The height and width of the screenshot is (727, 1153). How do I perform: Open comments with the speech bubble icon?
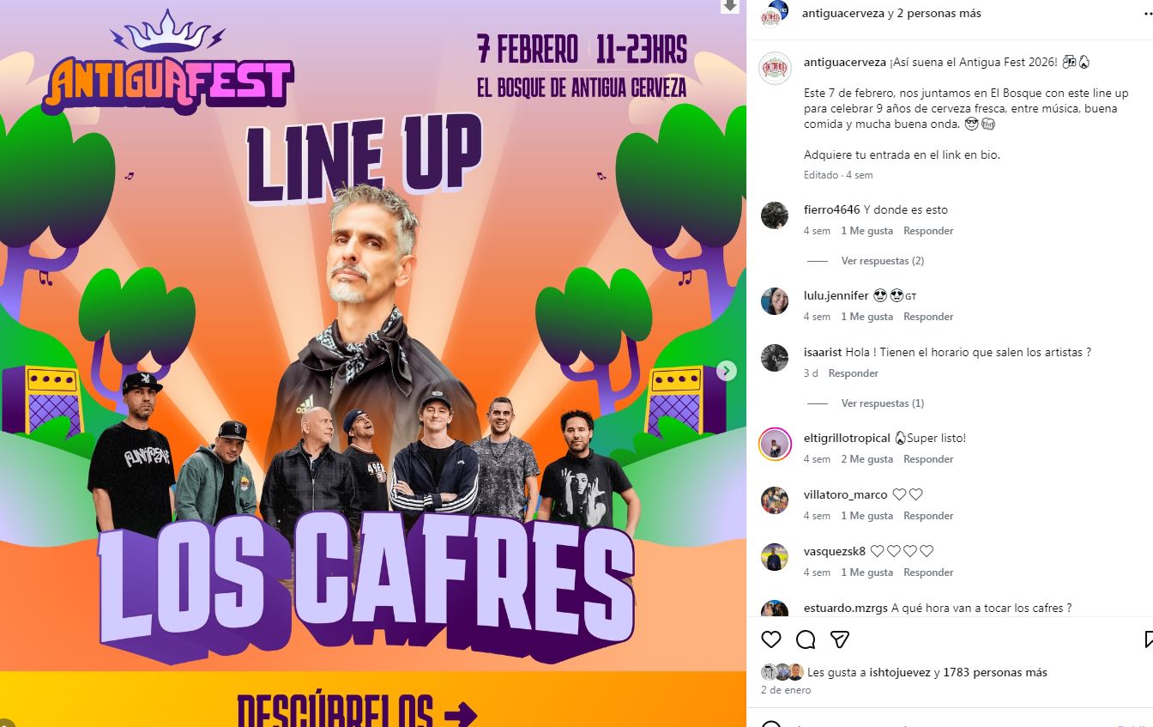pos(806,639)
